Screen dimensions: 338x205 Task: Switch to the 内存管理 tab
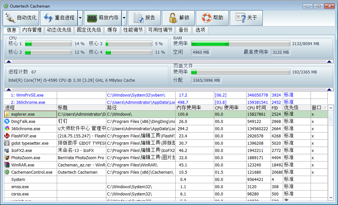pos(32,30)
